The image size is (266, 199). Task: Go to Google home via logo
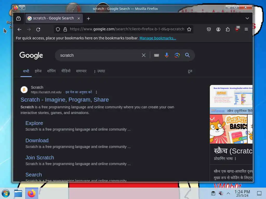31,55
